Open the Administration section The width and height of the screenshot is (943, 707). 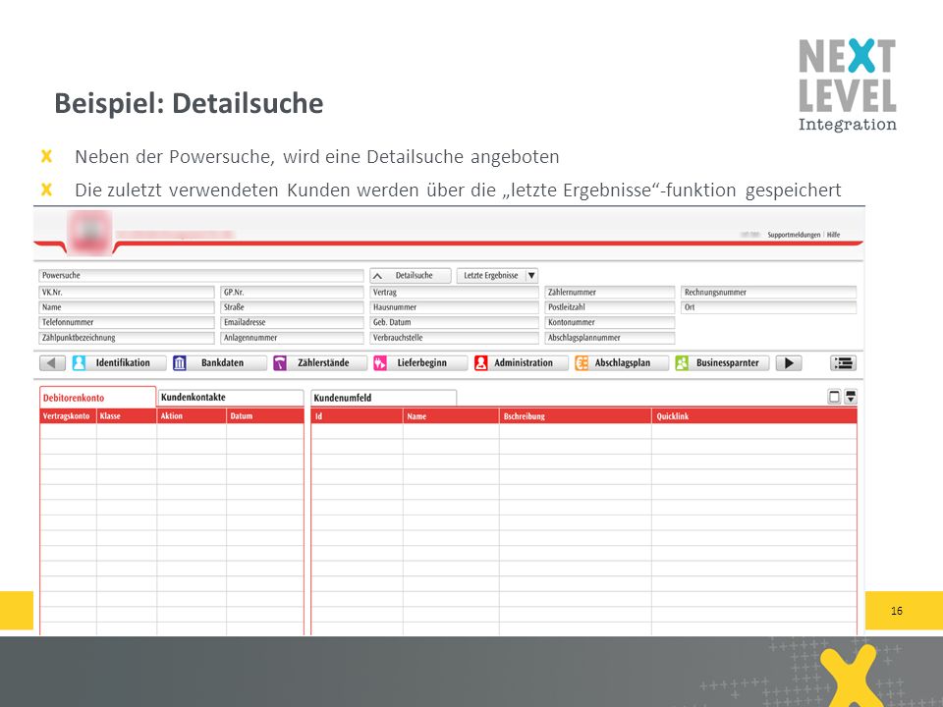coord(521,363)
